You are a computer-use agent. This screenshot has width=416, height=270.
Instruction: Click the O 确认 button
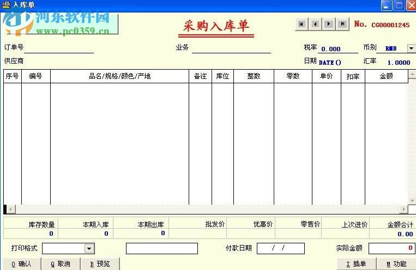[21, 263]
